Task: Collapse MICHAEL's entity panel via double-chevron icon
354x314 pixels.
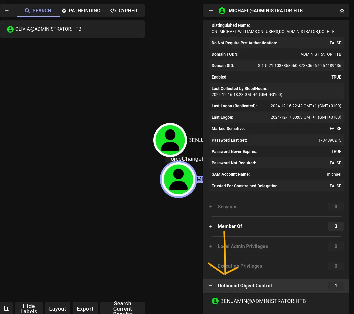Action: point(342,10)
